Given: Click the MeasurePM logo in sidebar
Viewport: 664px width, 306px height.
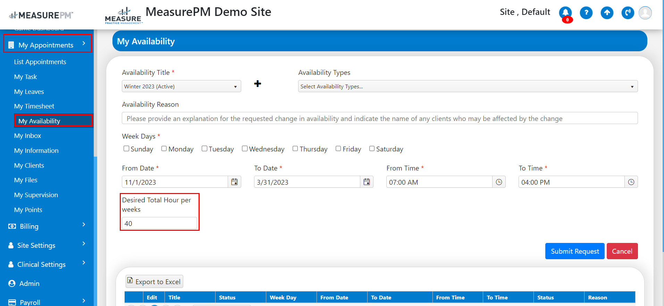Looking at the screenshot, I should tap(41, 15).
